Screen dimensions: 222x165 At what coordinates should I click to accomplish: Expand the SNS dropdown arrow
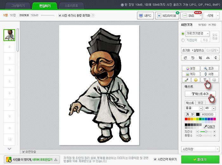201,16
